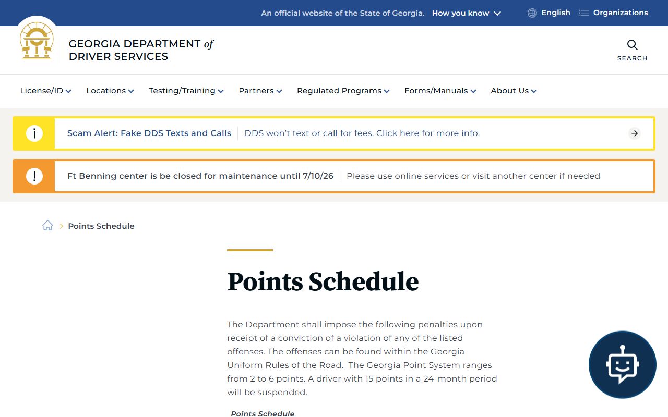Image resolution: width=668 pixels, height=417 pixels.
Task: Click the Points Schedule page heading
Action: 323,281
